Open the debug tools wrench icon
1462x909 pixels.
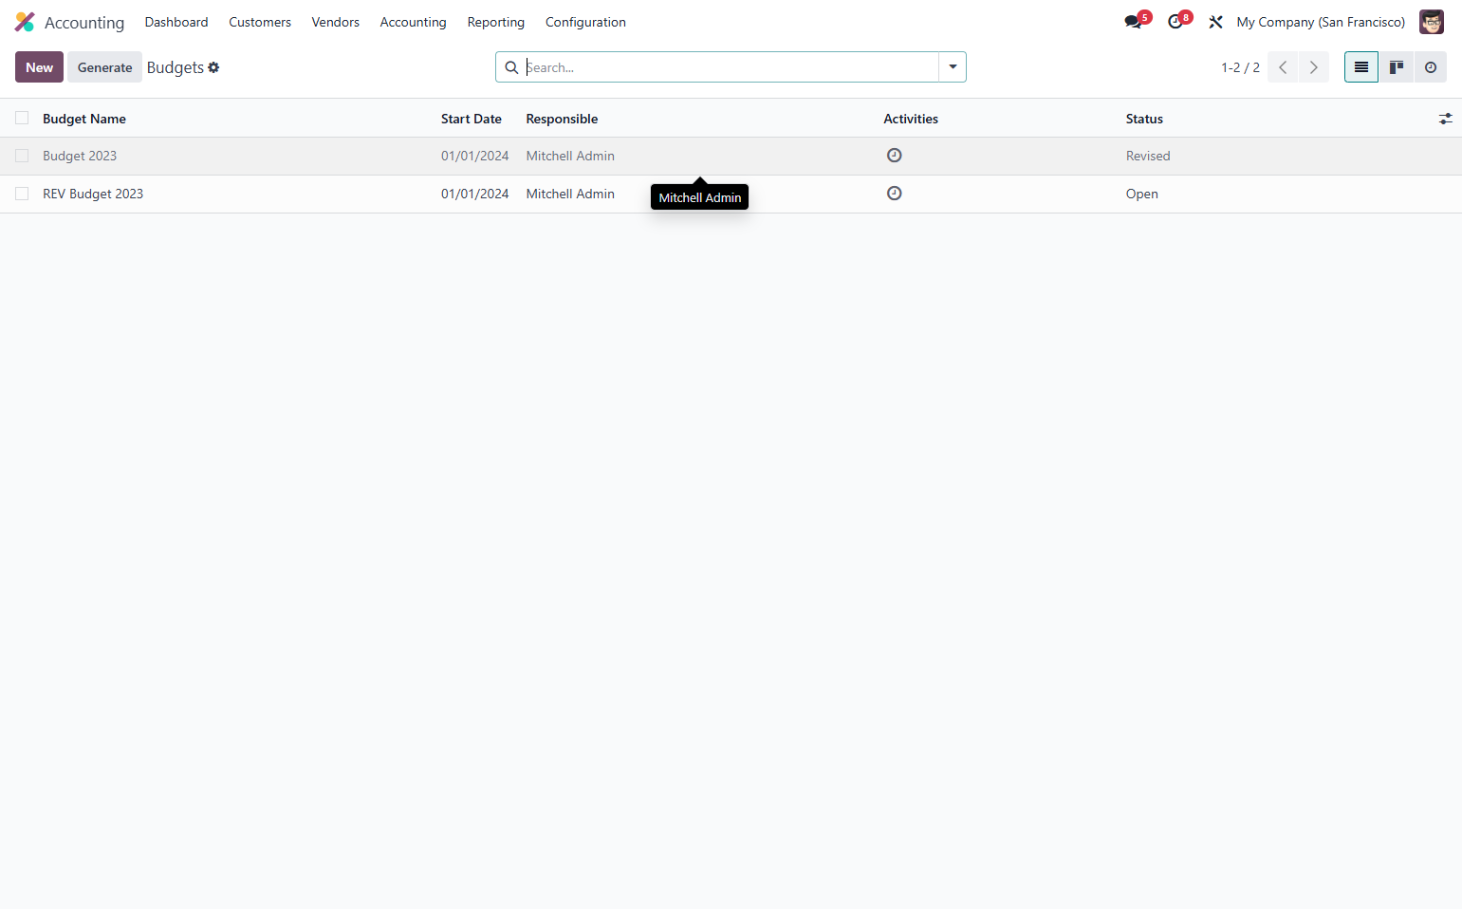tap(1215, 22)
